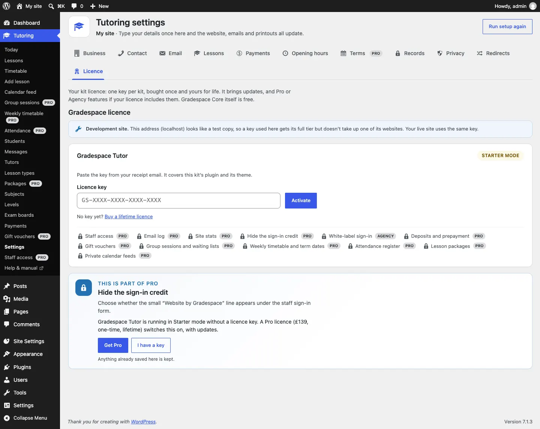Image resolution: width=540 pixels, height=429 pixels.
Task: Click the STARTER MODE badge
Action: click(x=500, y=156)
